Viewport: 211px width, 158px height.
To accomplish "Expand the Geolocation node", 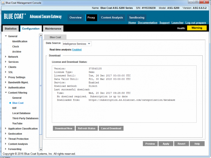I will [5, 133].
